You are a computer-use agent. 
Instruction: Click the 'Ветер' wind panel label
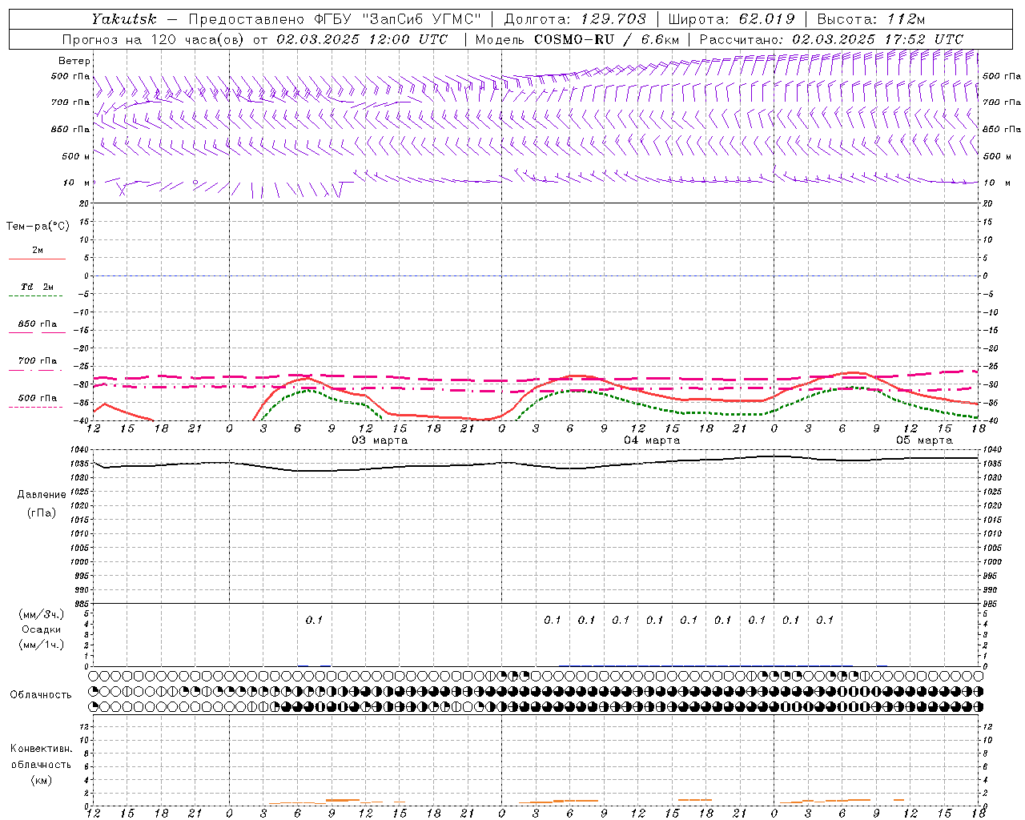tap(74, 61)
